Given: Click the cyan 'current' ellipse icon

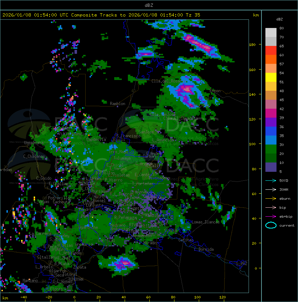Looking at the screenshot, I should tap(271, 225).
